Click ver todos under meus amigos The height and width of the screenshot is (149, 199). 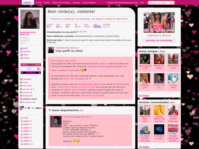[x=144, y=96]
